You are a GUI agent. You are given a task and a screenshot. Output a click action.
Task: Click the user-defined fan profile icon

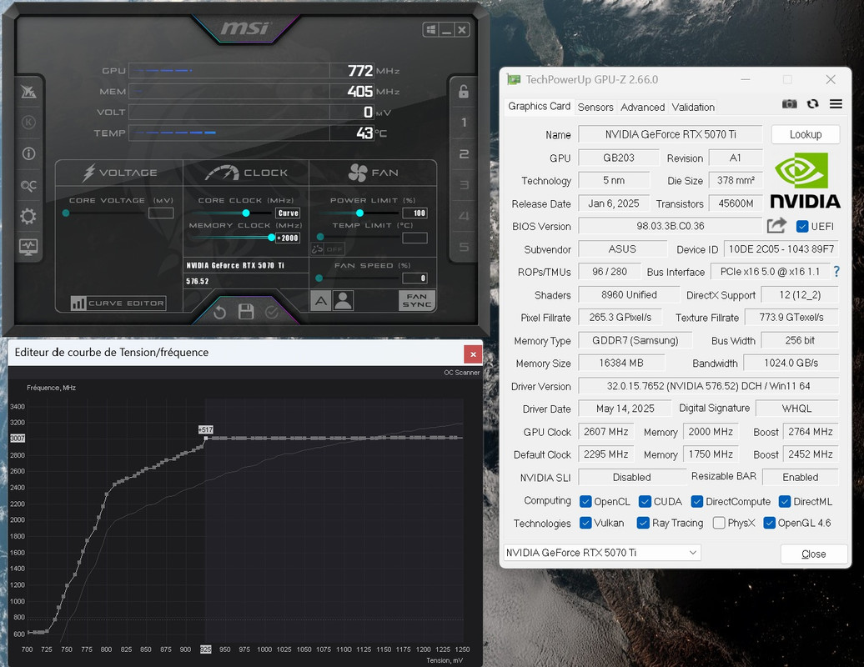point(344,301)
